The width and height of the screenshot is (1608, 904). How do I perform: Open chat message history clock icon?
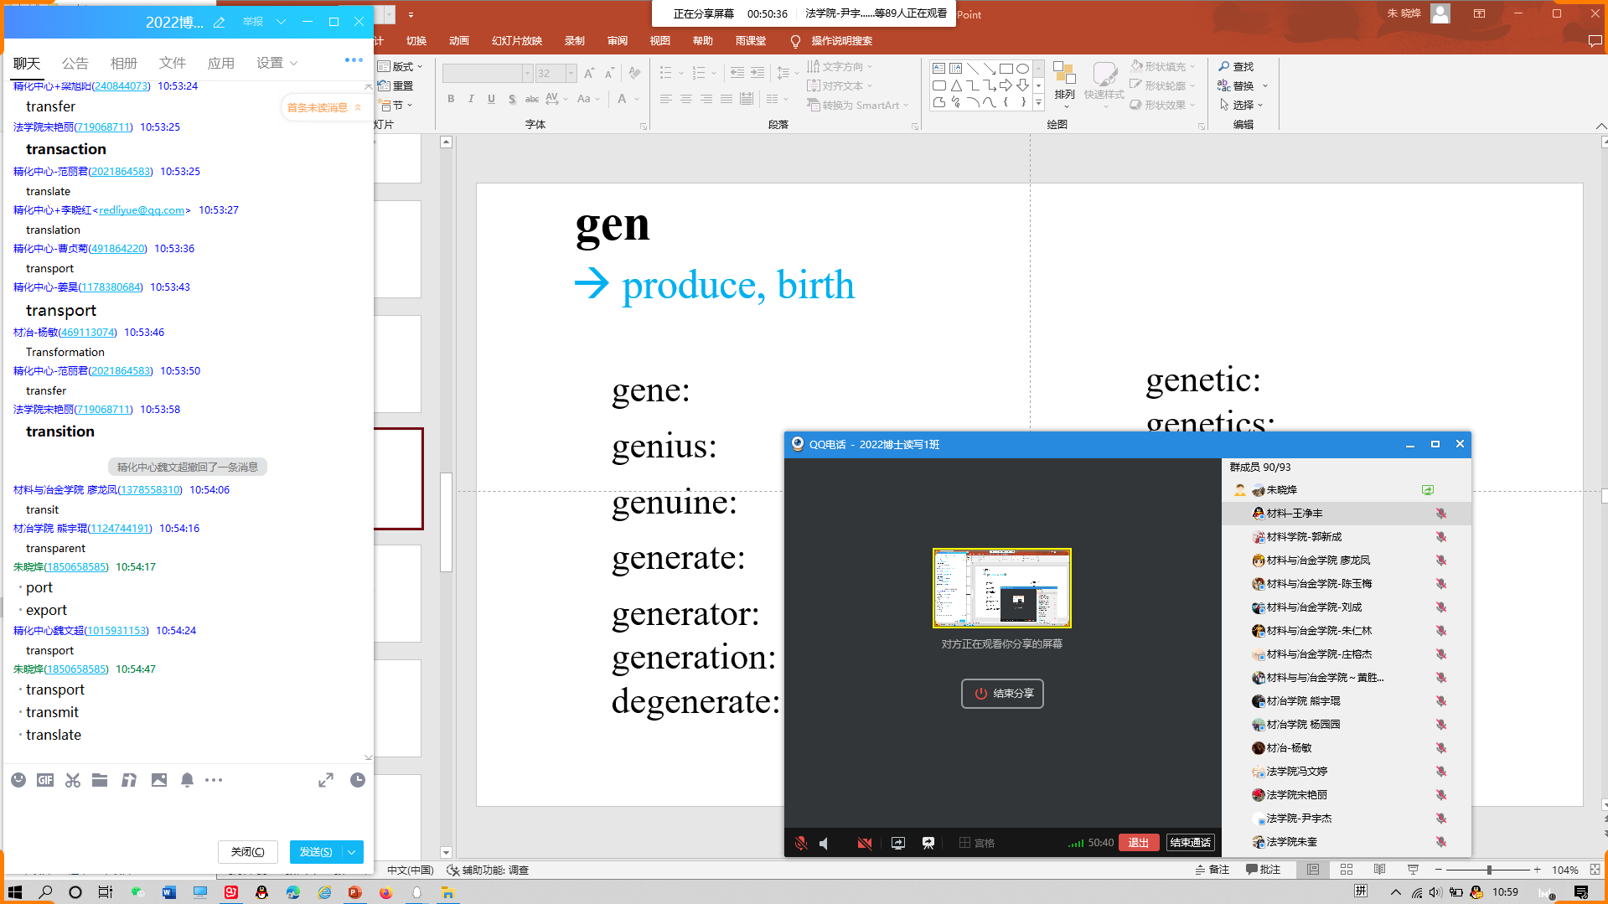pyautogui.click(x=357, y=780)
